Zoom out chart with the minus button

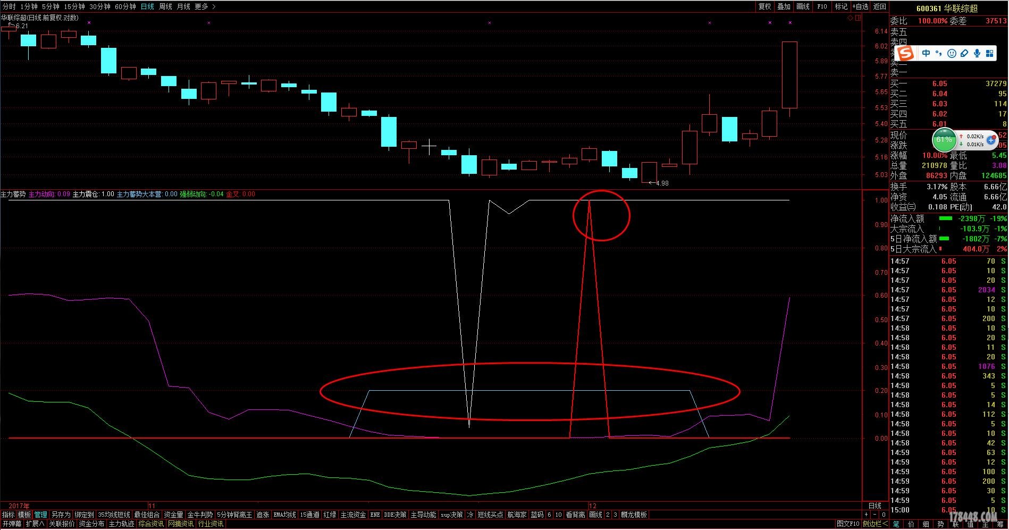point(875,515)
